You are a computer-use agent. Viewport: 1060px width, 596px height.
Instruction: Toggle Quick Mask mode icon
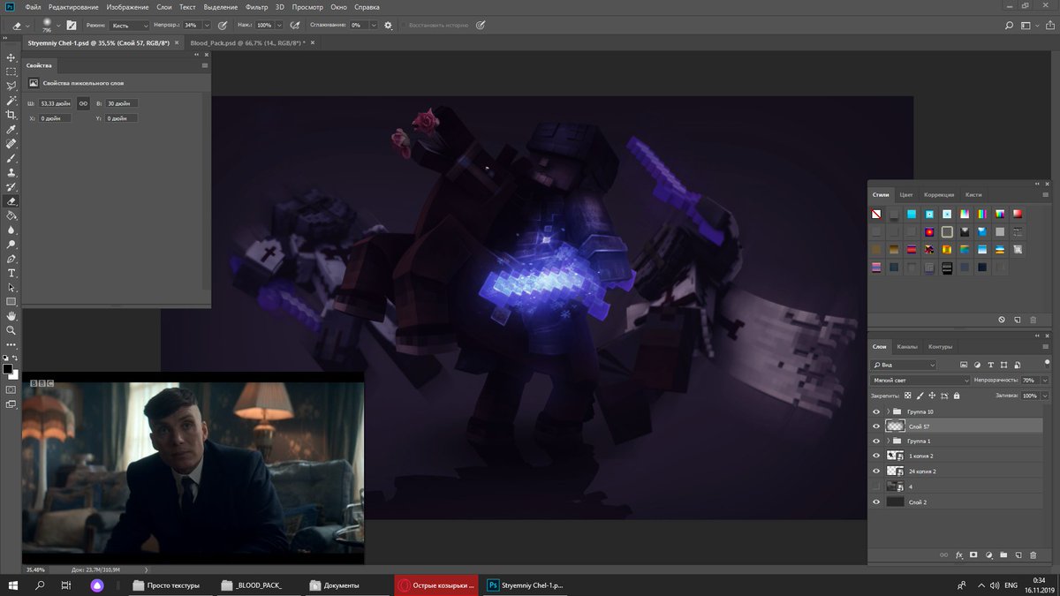pos(11,389)
